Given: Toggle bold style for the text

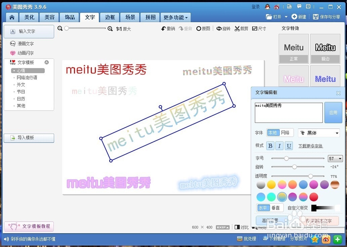Looking at the screenshot, I should (x=270, y=145).
